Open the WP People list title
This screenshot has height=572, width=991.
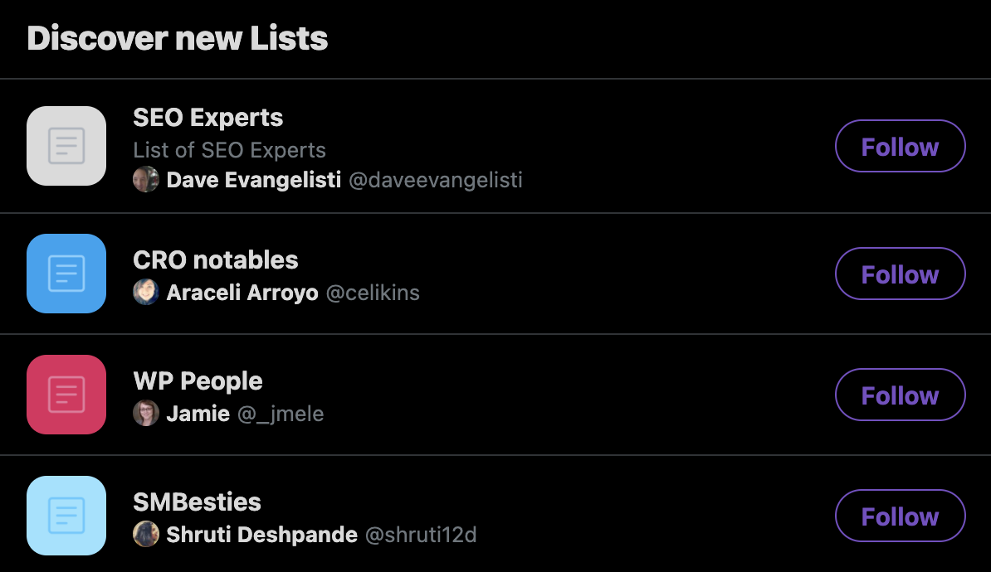(198, 381)
